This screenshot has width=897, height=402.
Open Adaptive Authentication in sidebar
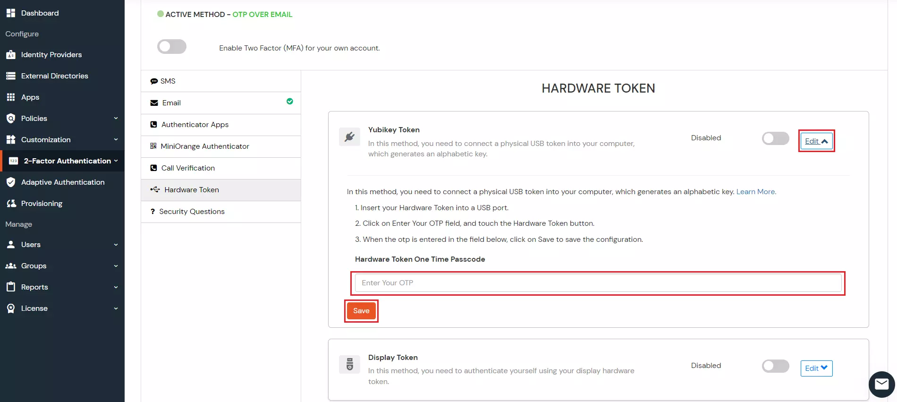tap(63, 182)
